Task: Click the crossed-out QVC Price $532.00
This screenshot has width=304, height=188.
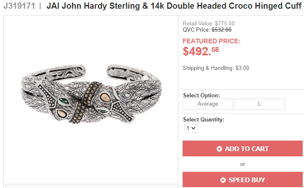Action: point(221,30)
